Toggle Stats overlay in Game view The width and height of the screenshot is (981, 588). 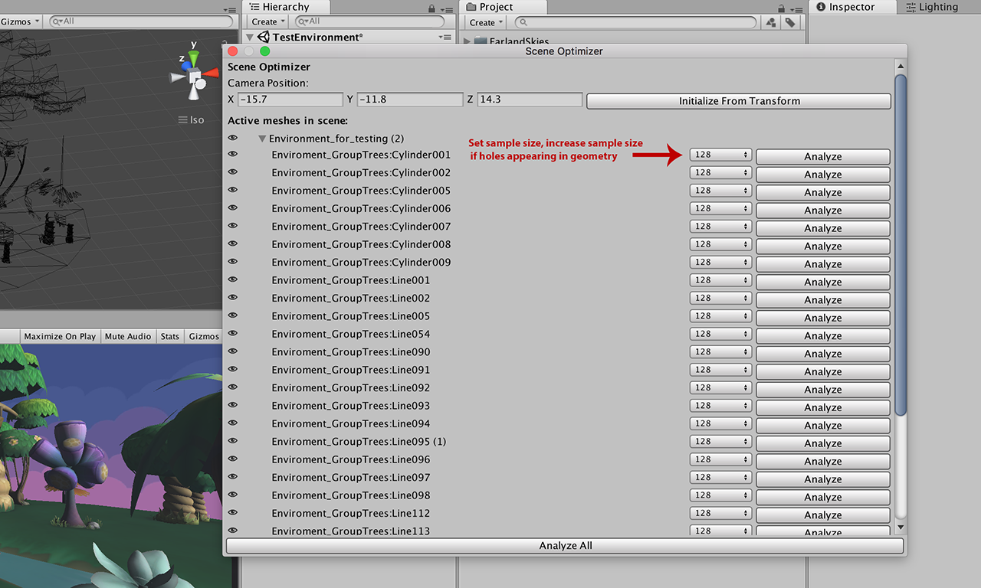point(170,336)
